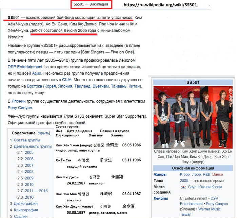Open the Pony Canyon link in the infobox
The image size is (237, 218).
(x=217, y=204)
